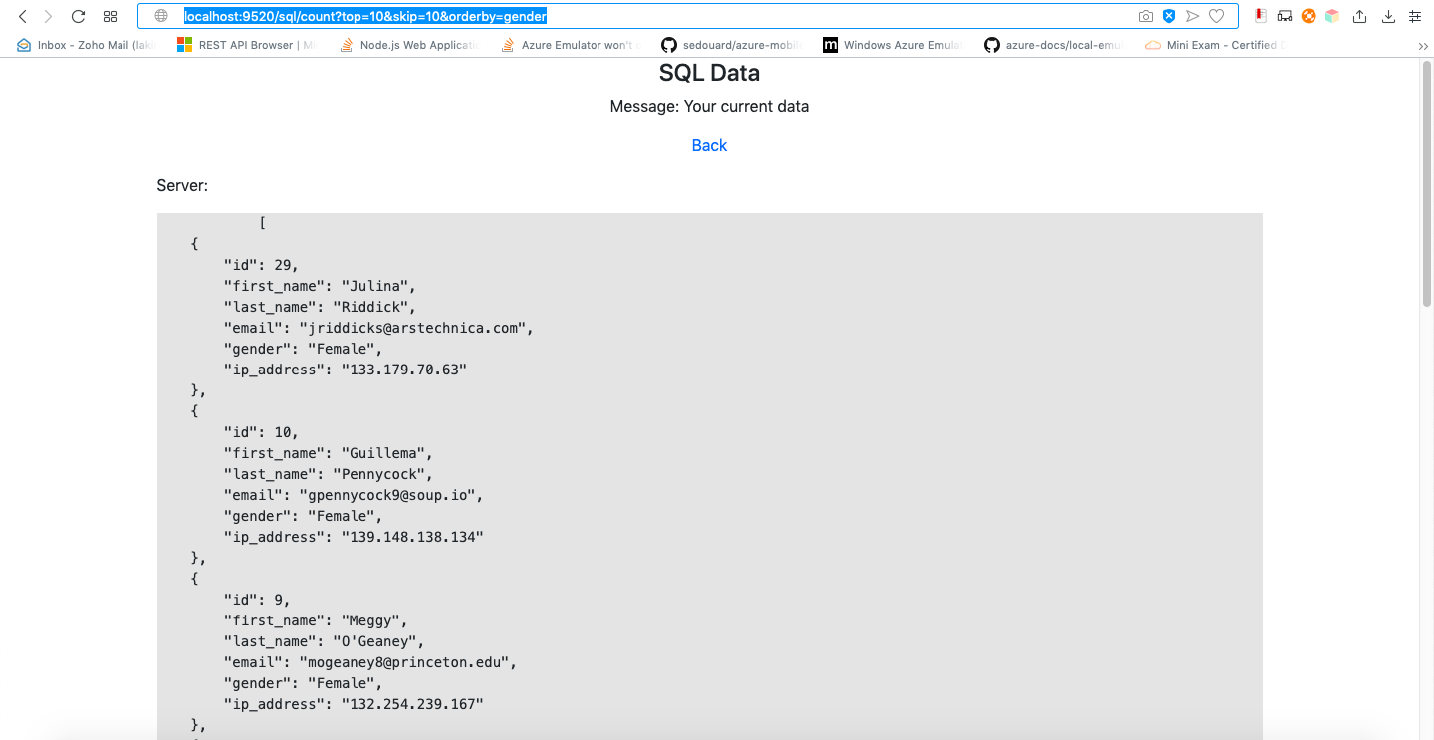The width and height of the screenshot is (1434, 740).
Task: Click the '"id": 10,' line
Action: pyautogui.click(x=261, y=432)
